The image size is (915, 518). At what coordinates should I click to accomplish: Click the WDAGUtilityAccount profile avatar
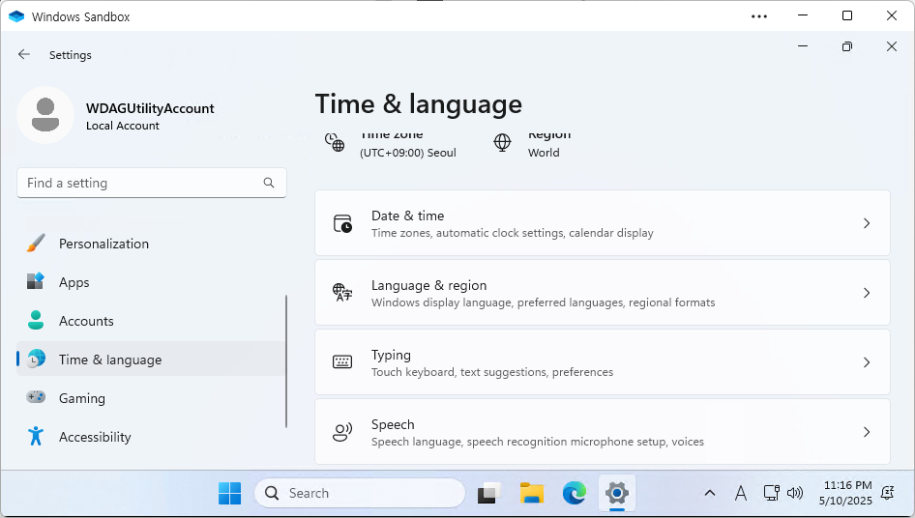point(45,115)
